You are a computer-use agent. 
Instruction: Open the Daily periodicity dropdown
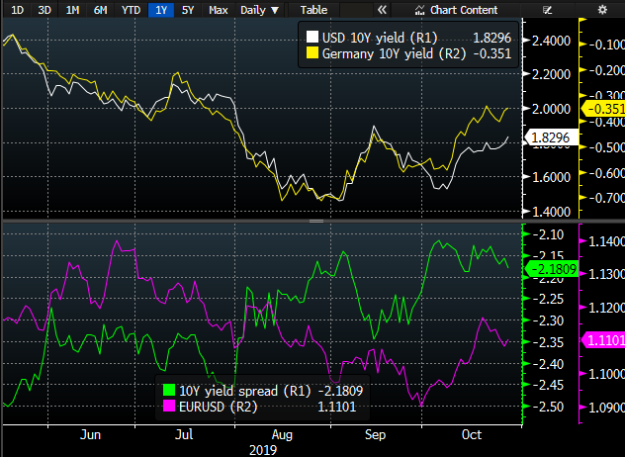(259, 10)
